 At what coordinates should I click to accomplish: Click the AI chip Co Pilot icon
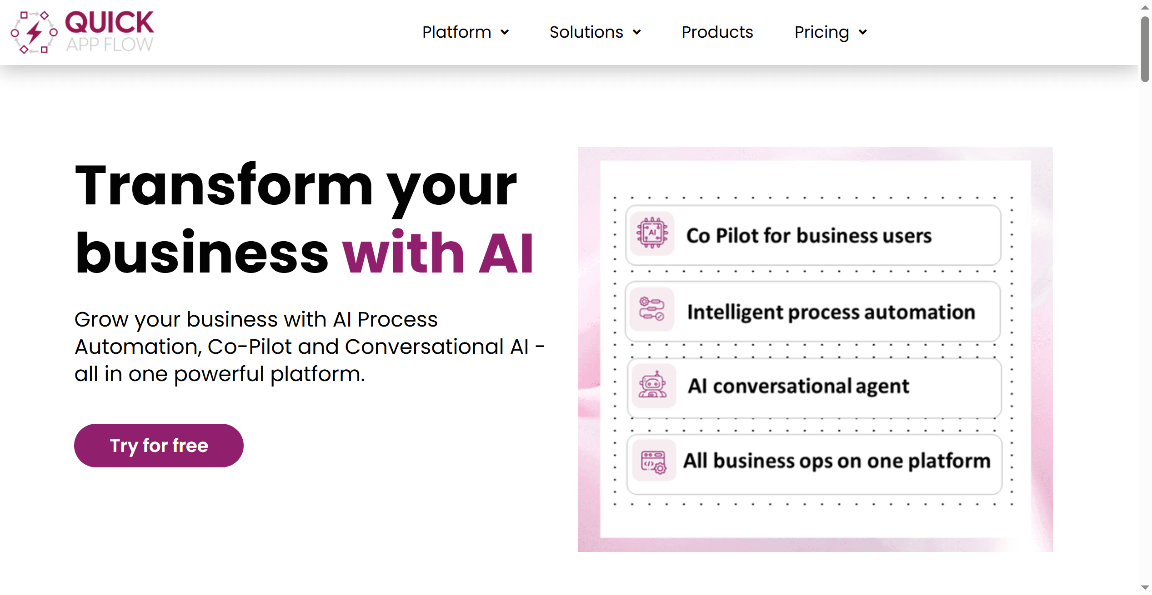click(x=652, y=233)
